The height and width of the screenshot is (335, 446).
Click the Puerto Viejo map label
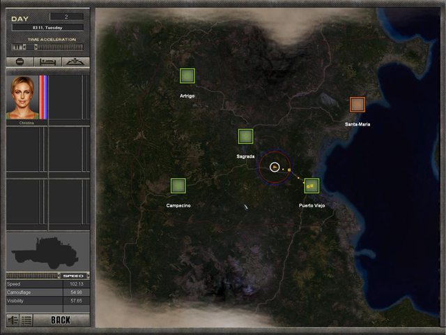tap(312, 206)
